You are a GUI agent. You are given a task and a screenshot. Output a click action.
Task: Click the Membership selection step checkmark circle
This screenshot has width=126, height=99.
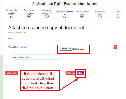coord(11,16)
